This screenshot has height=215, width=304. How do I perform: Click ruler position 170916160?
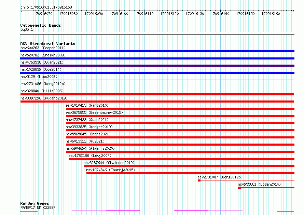(271, 14)
